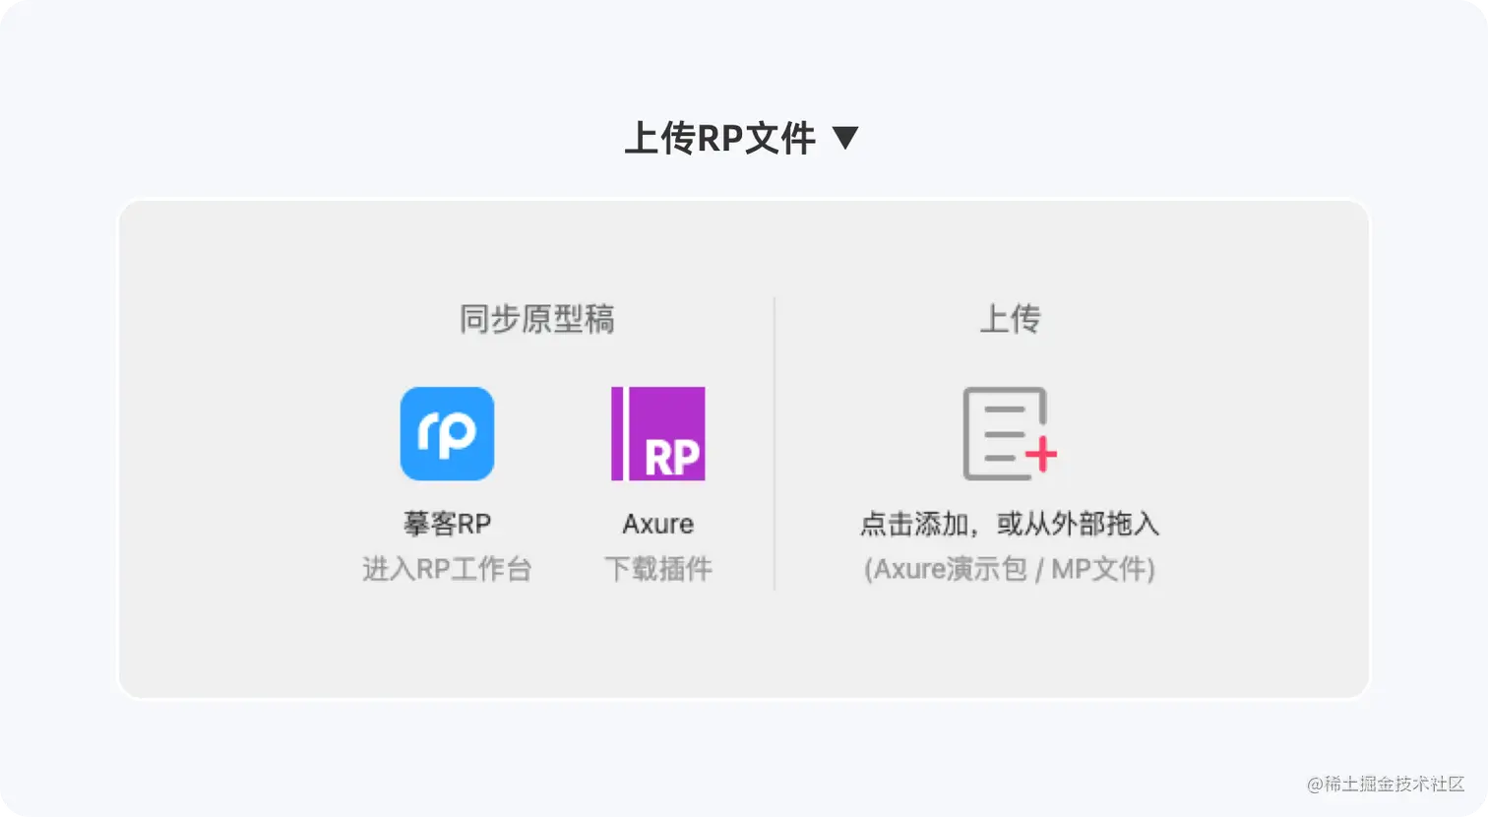Click the add-file upload icon
The image size is (1488, 817).
pyautogui.click(x=1010, y=433)
